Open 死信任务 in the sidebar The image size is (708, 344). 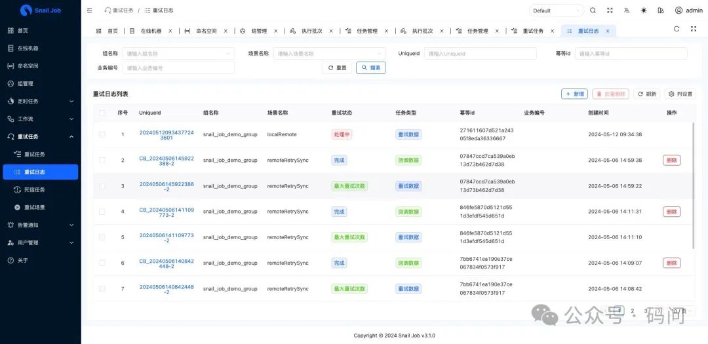point(41,189)
